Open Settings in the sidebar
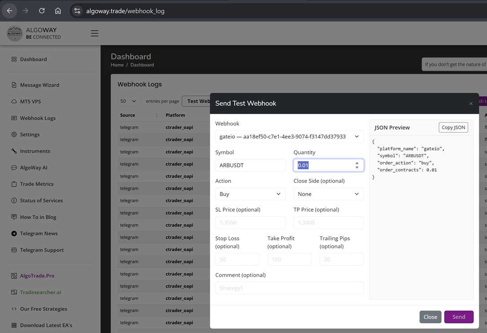 [30, 134]
